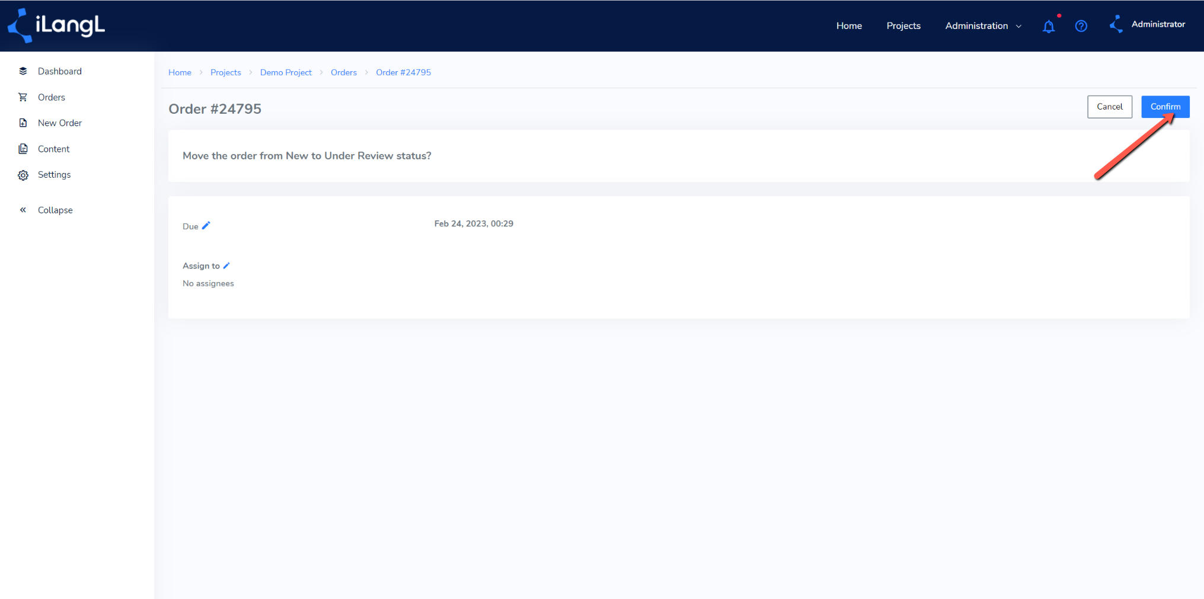Click the Administrator user name
The height and width of the screenshot is (599, 1204).
1158,24
